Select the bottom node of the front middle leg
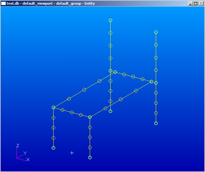205x172 pixels. 90,157
